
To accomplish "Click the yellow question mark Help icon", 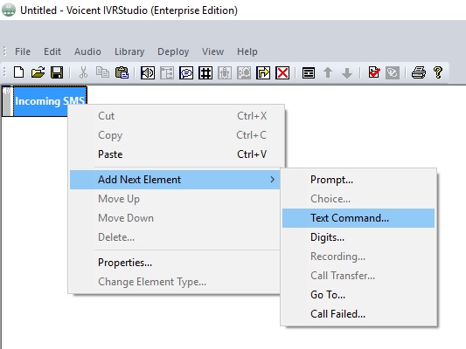I will coord(438,72).
